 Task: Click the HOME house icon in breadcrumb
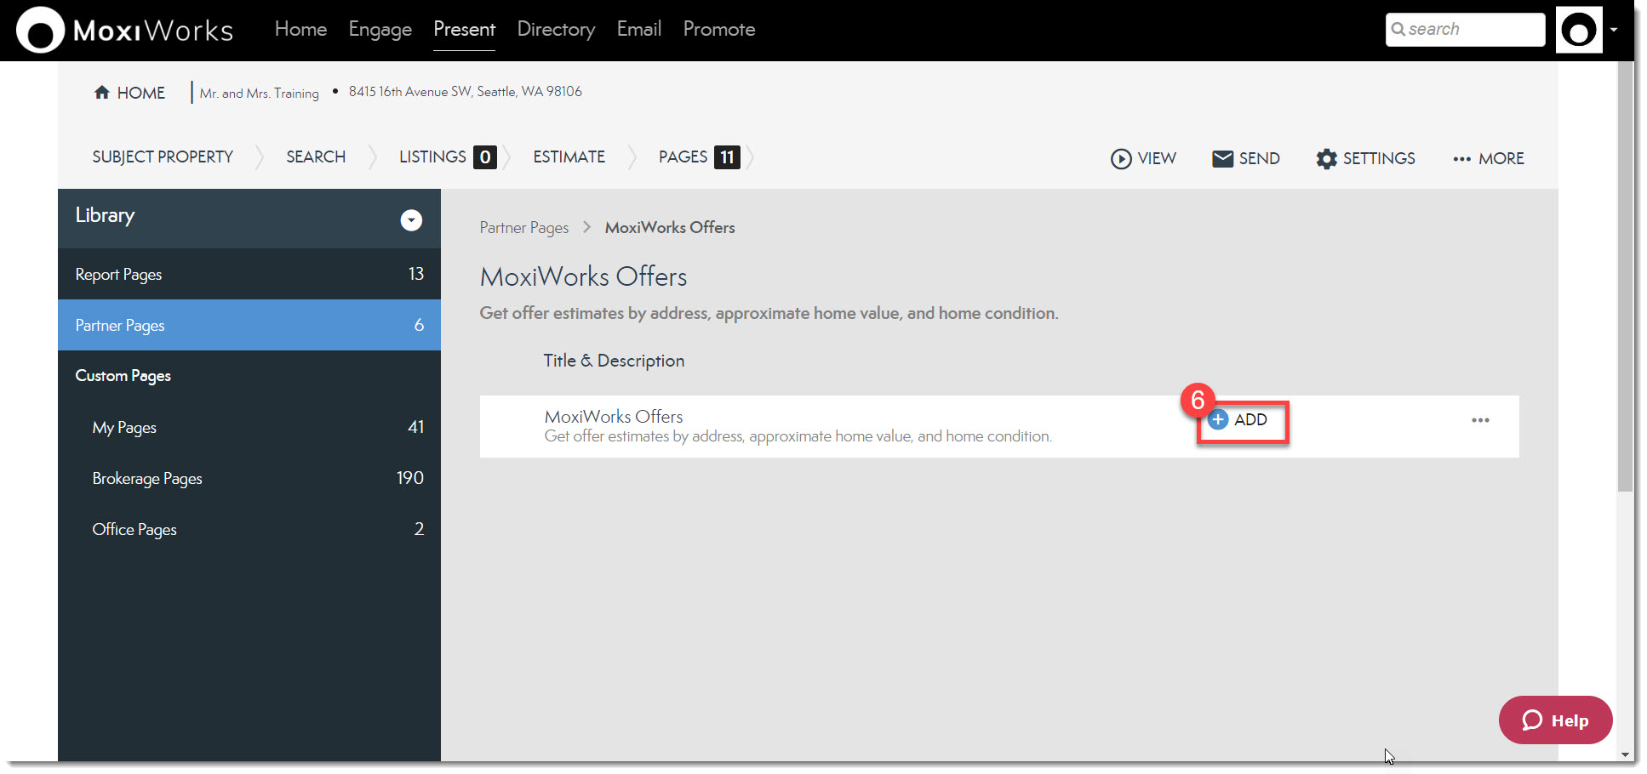coord(102,93)
